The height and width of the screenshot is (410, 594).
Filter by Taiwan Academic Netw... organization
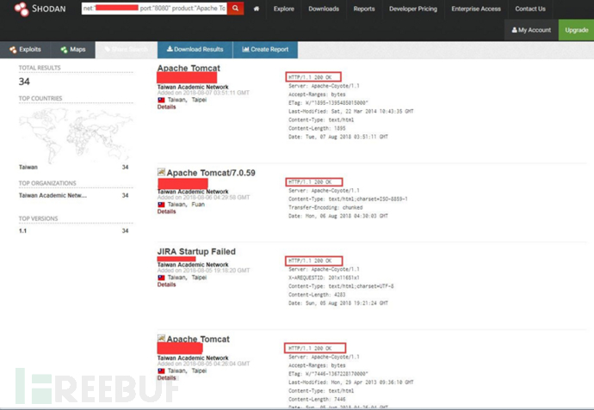click(53, 195)
